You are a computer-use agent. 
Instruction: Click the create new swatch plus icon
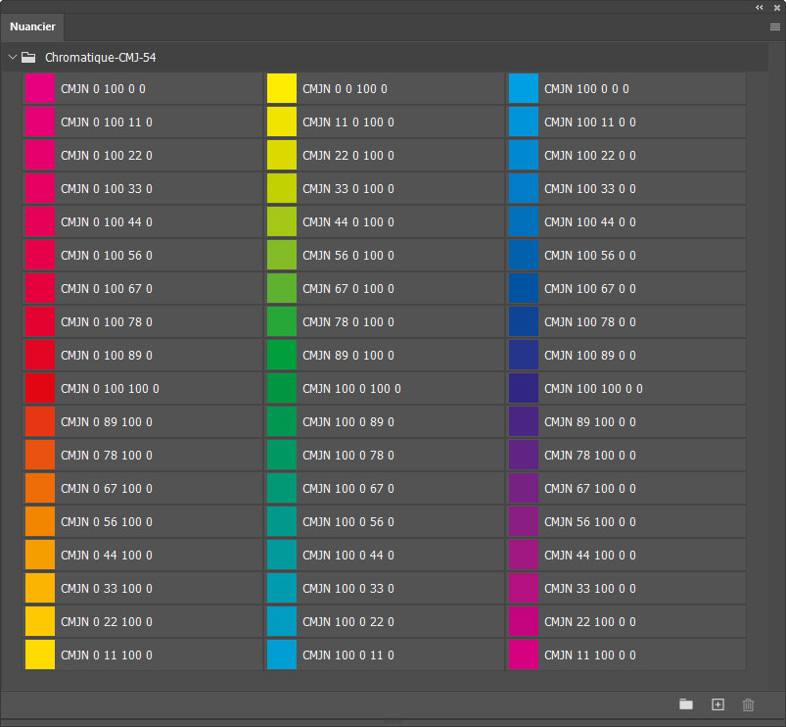tap(717, 704)
